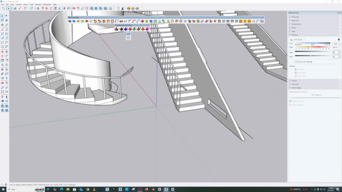Select the Rotate tool in top toolbar
342x192 pixels.
coord(51,9)
